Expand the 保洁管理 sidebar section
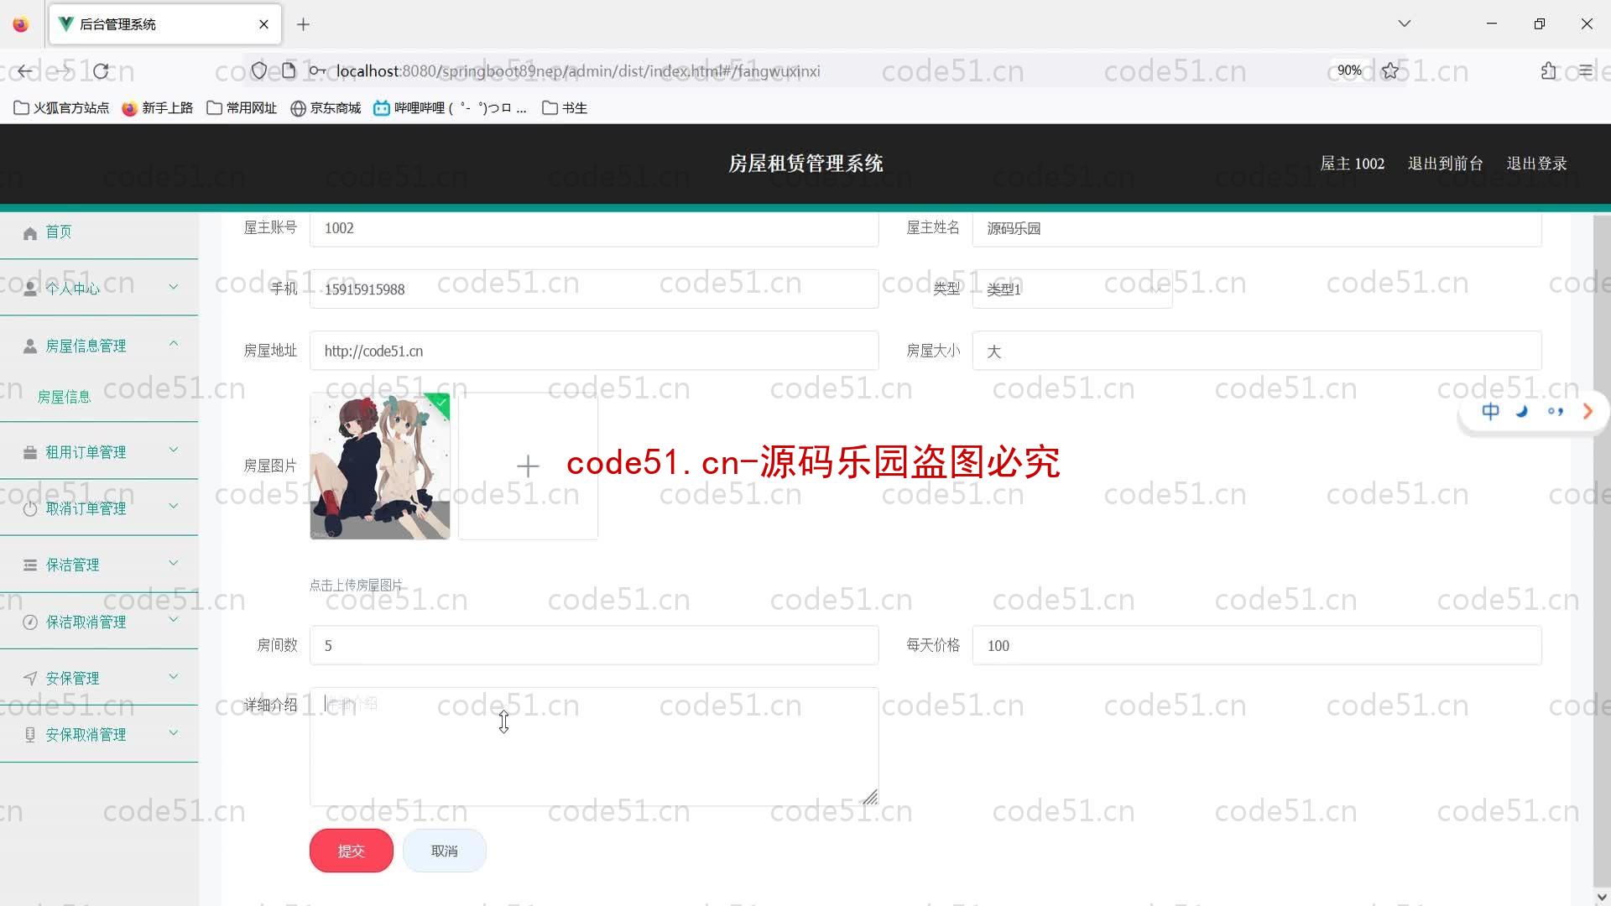 point(98,565)
